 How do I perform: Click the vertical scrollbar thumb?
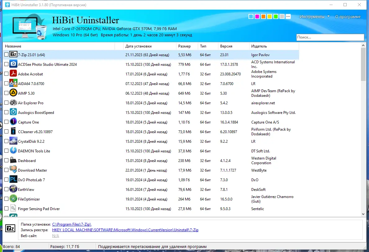tap(363, 65)
